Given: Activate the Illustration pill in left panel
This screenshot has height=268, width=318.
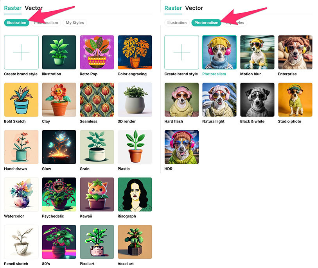Looking at the screenshot, I should tap(17, 23).
